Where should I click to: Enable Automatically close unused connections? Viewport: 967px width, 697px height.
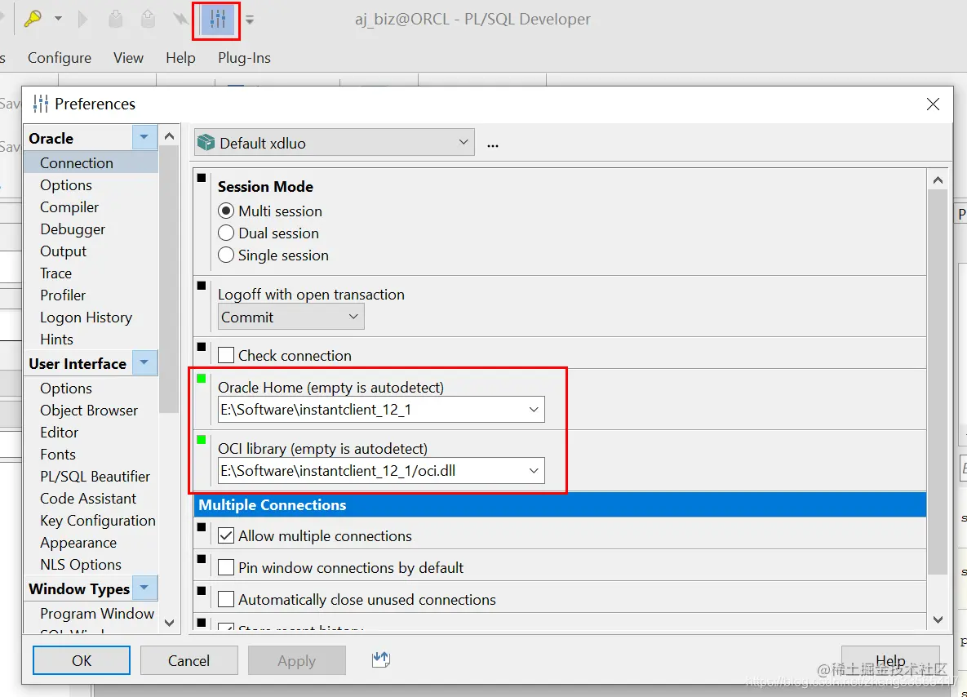pos(226,600)
